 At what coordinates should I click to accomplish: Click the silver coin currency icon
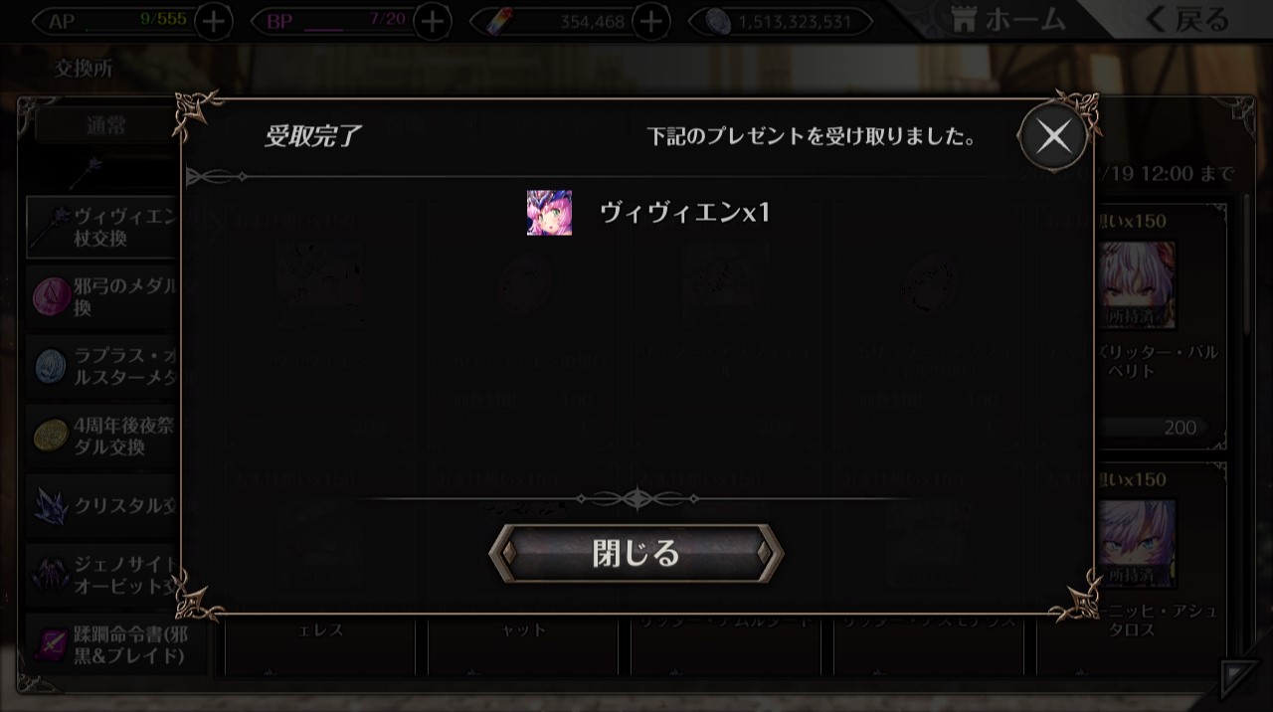point(718,21)
